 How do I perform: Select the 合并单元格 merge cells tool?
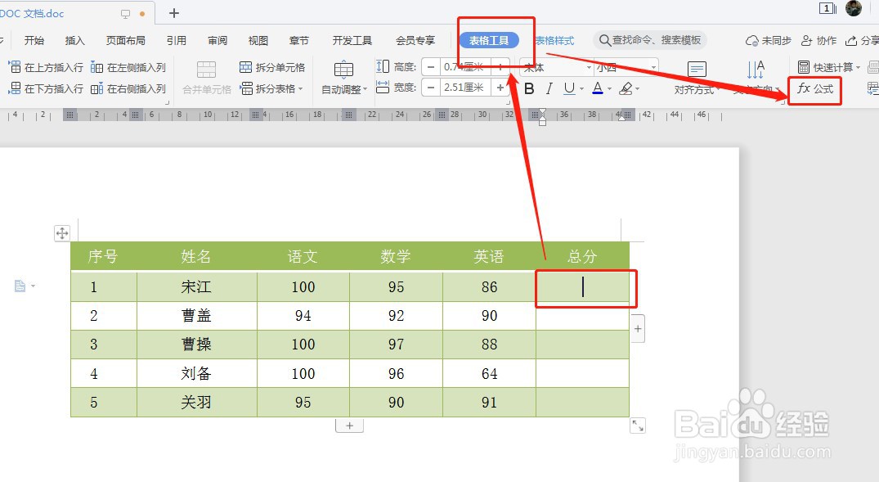204,80
